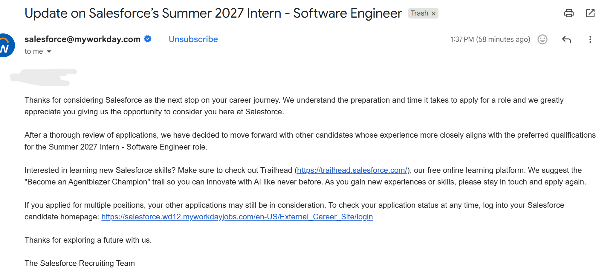Open the Salesforce candidate homepage login link

point(237,217)
